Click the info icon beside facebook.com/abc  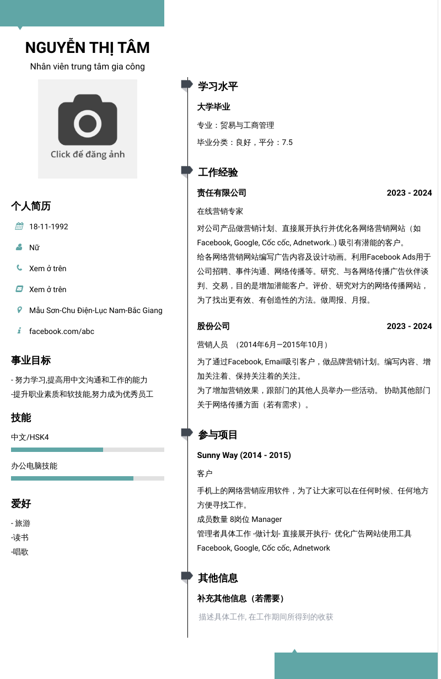[19, 331]
